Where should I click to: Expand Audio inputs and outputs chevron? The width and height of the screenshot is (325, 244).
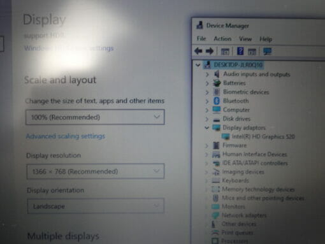click(207, 75)
